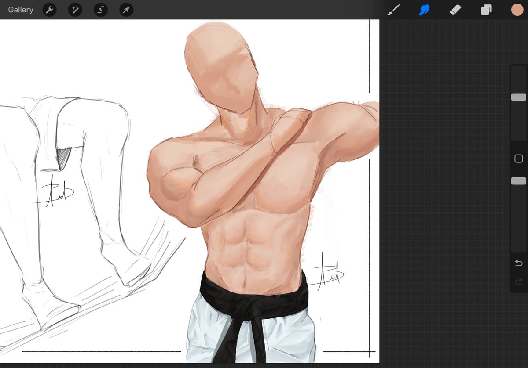Select the Smudge tool
This screenshot has height=368, width=528.
(424, 10)
